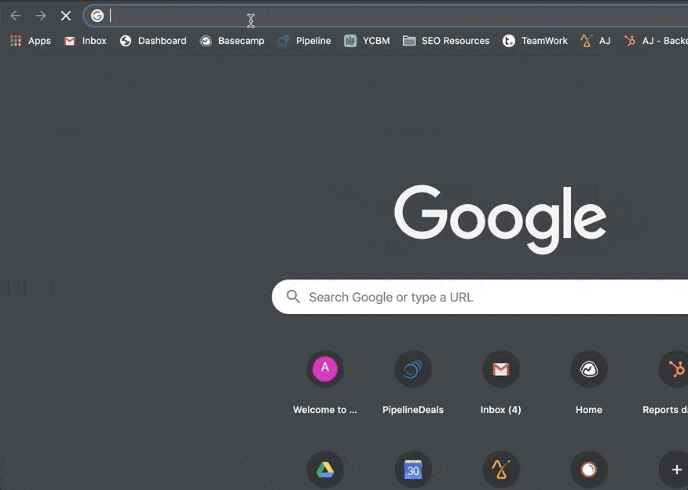Open the Dashboard bookmark
688x490 pixels.
click(x=153, y=41)
